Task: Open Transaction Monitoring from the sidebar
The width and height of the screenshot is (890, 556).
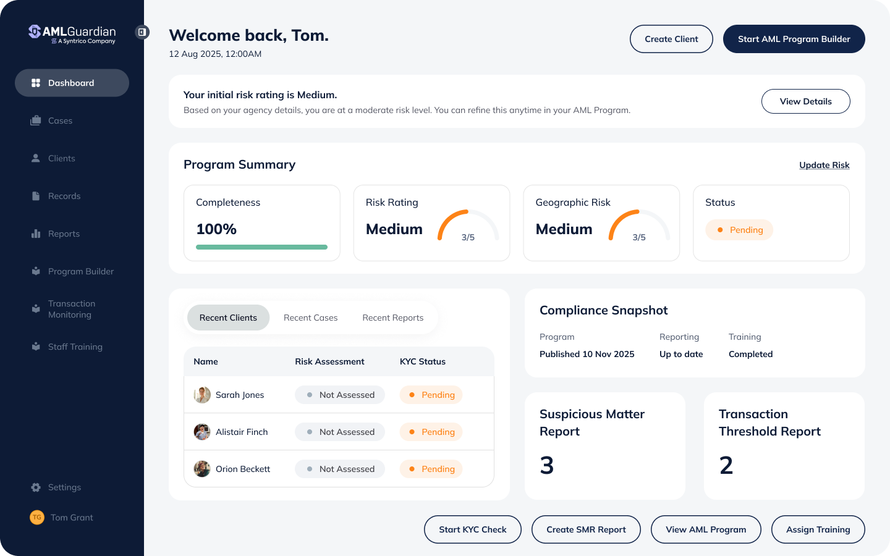Action: (71, 309)
